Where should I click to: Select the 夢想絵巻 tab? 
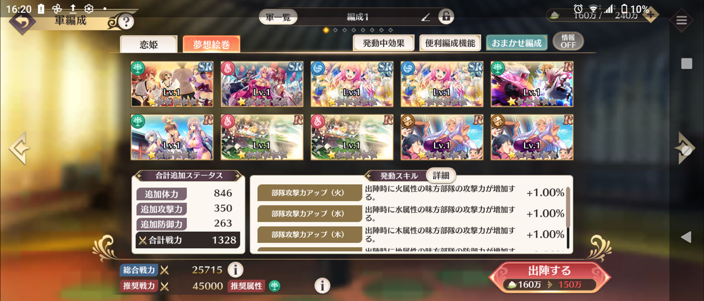[x=211, y=44]
